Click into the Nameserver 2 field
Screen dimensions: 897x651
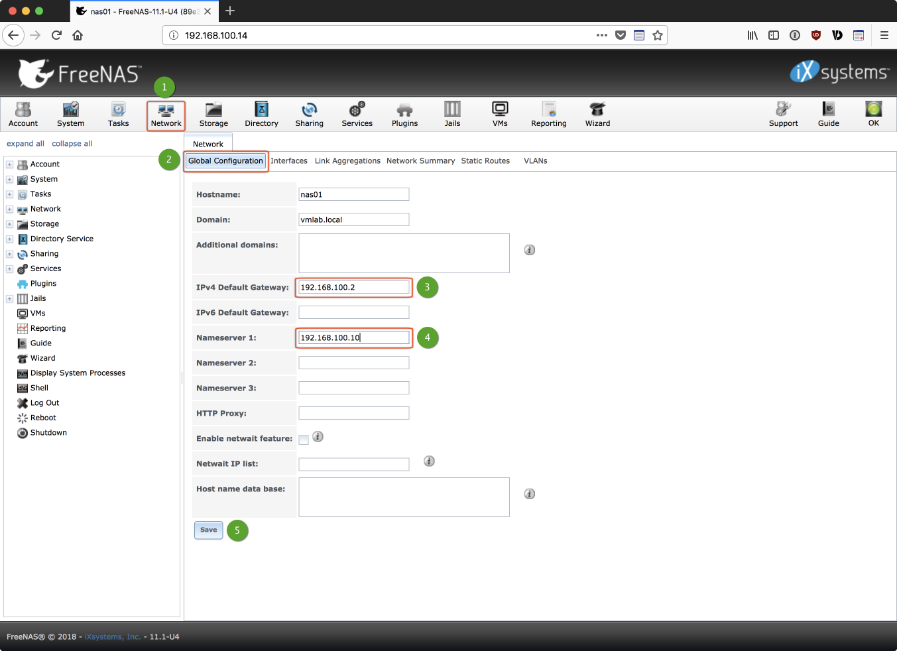[x=353, y=363]
